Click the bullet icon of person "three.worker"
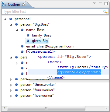This screenshot has width=110, height=112. pyautogui.click(x=16, y=85)
